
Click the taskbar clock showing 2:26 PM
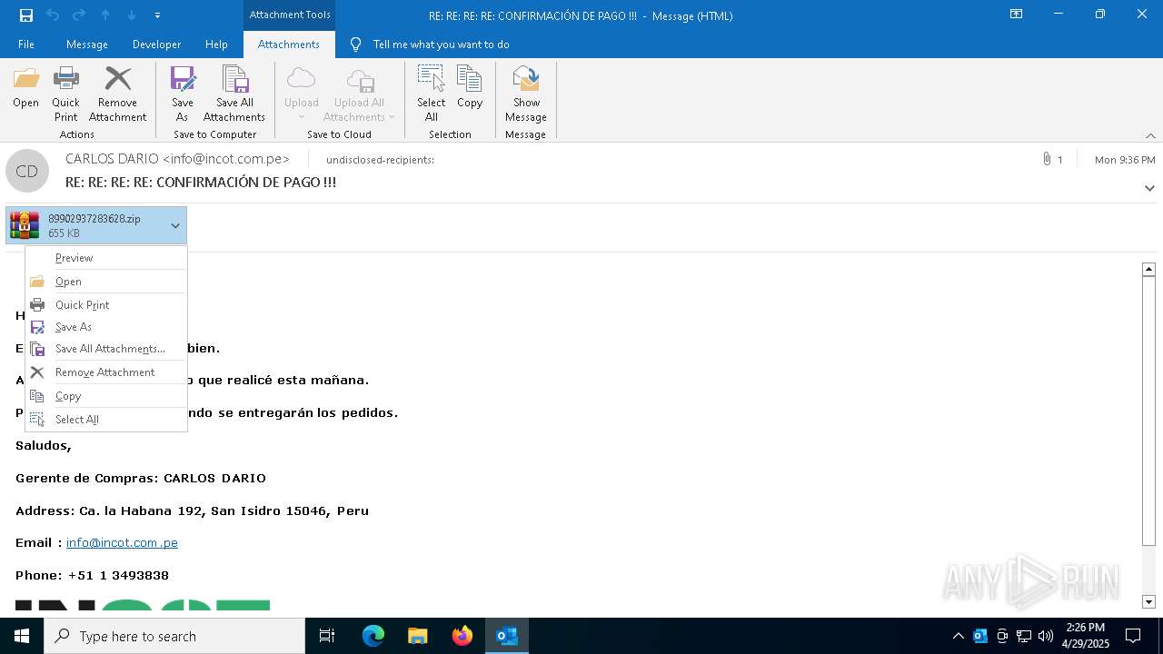[1086, 636]
